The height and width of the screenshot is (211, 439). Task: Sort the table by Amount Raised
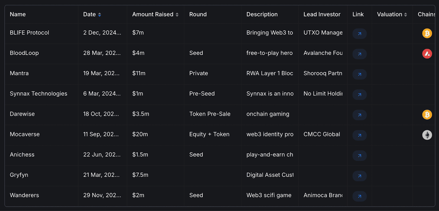click(x=177, y=14)
